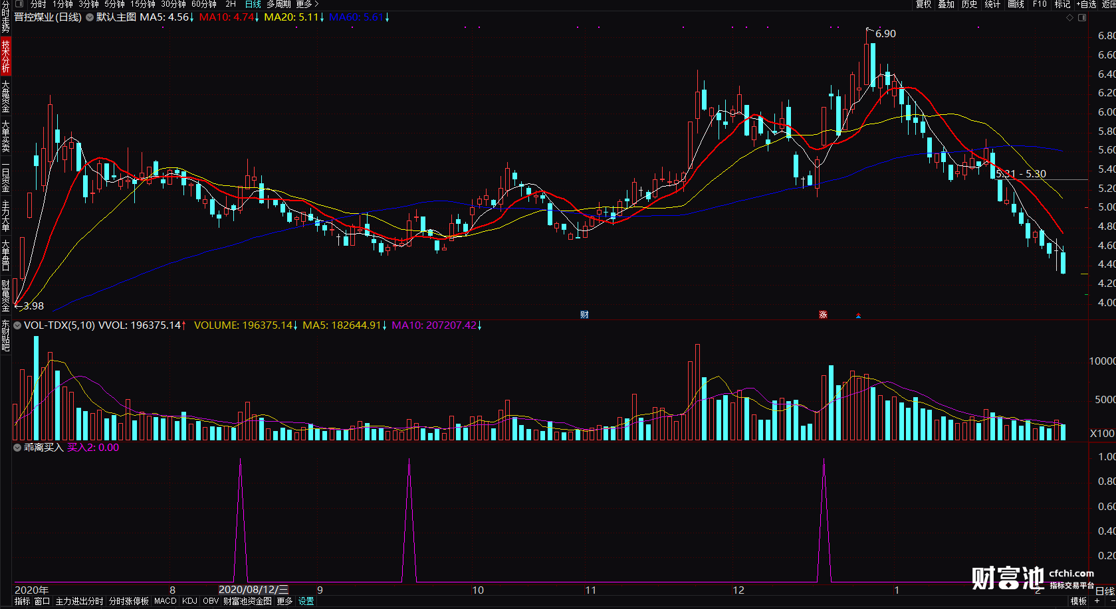
Task: Click 指标 in bottom toolbar
Action: click(22, 601)
